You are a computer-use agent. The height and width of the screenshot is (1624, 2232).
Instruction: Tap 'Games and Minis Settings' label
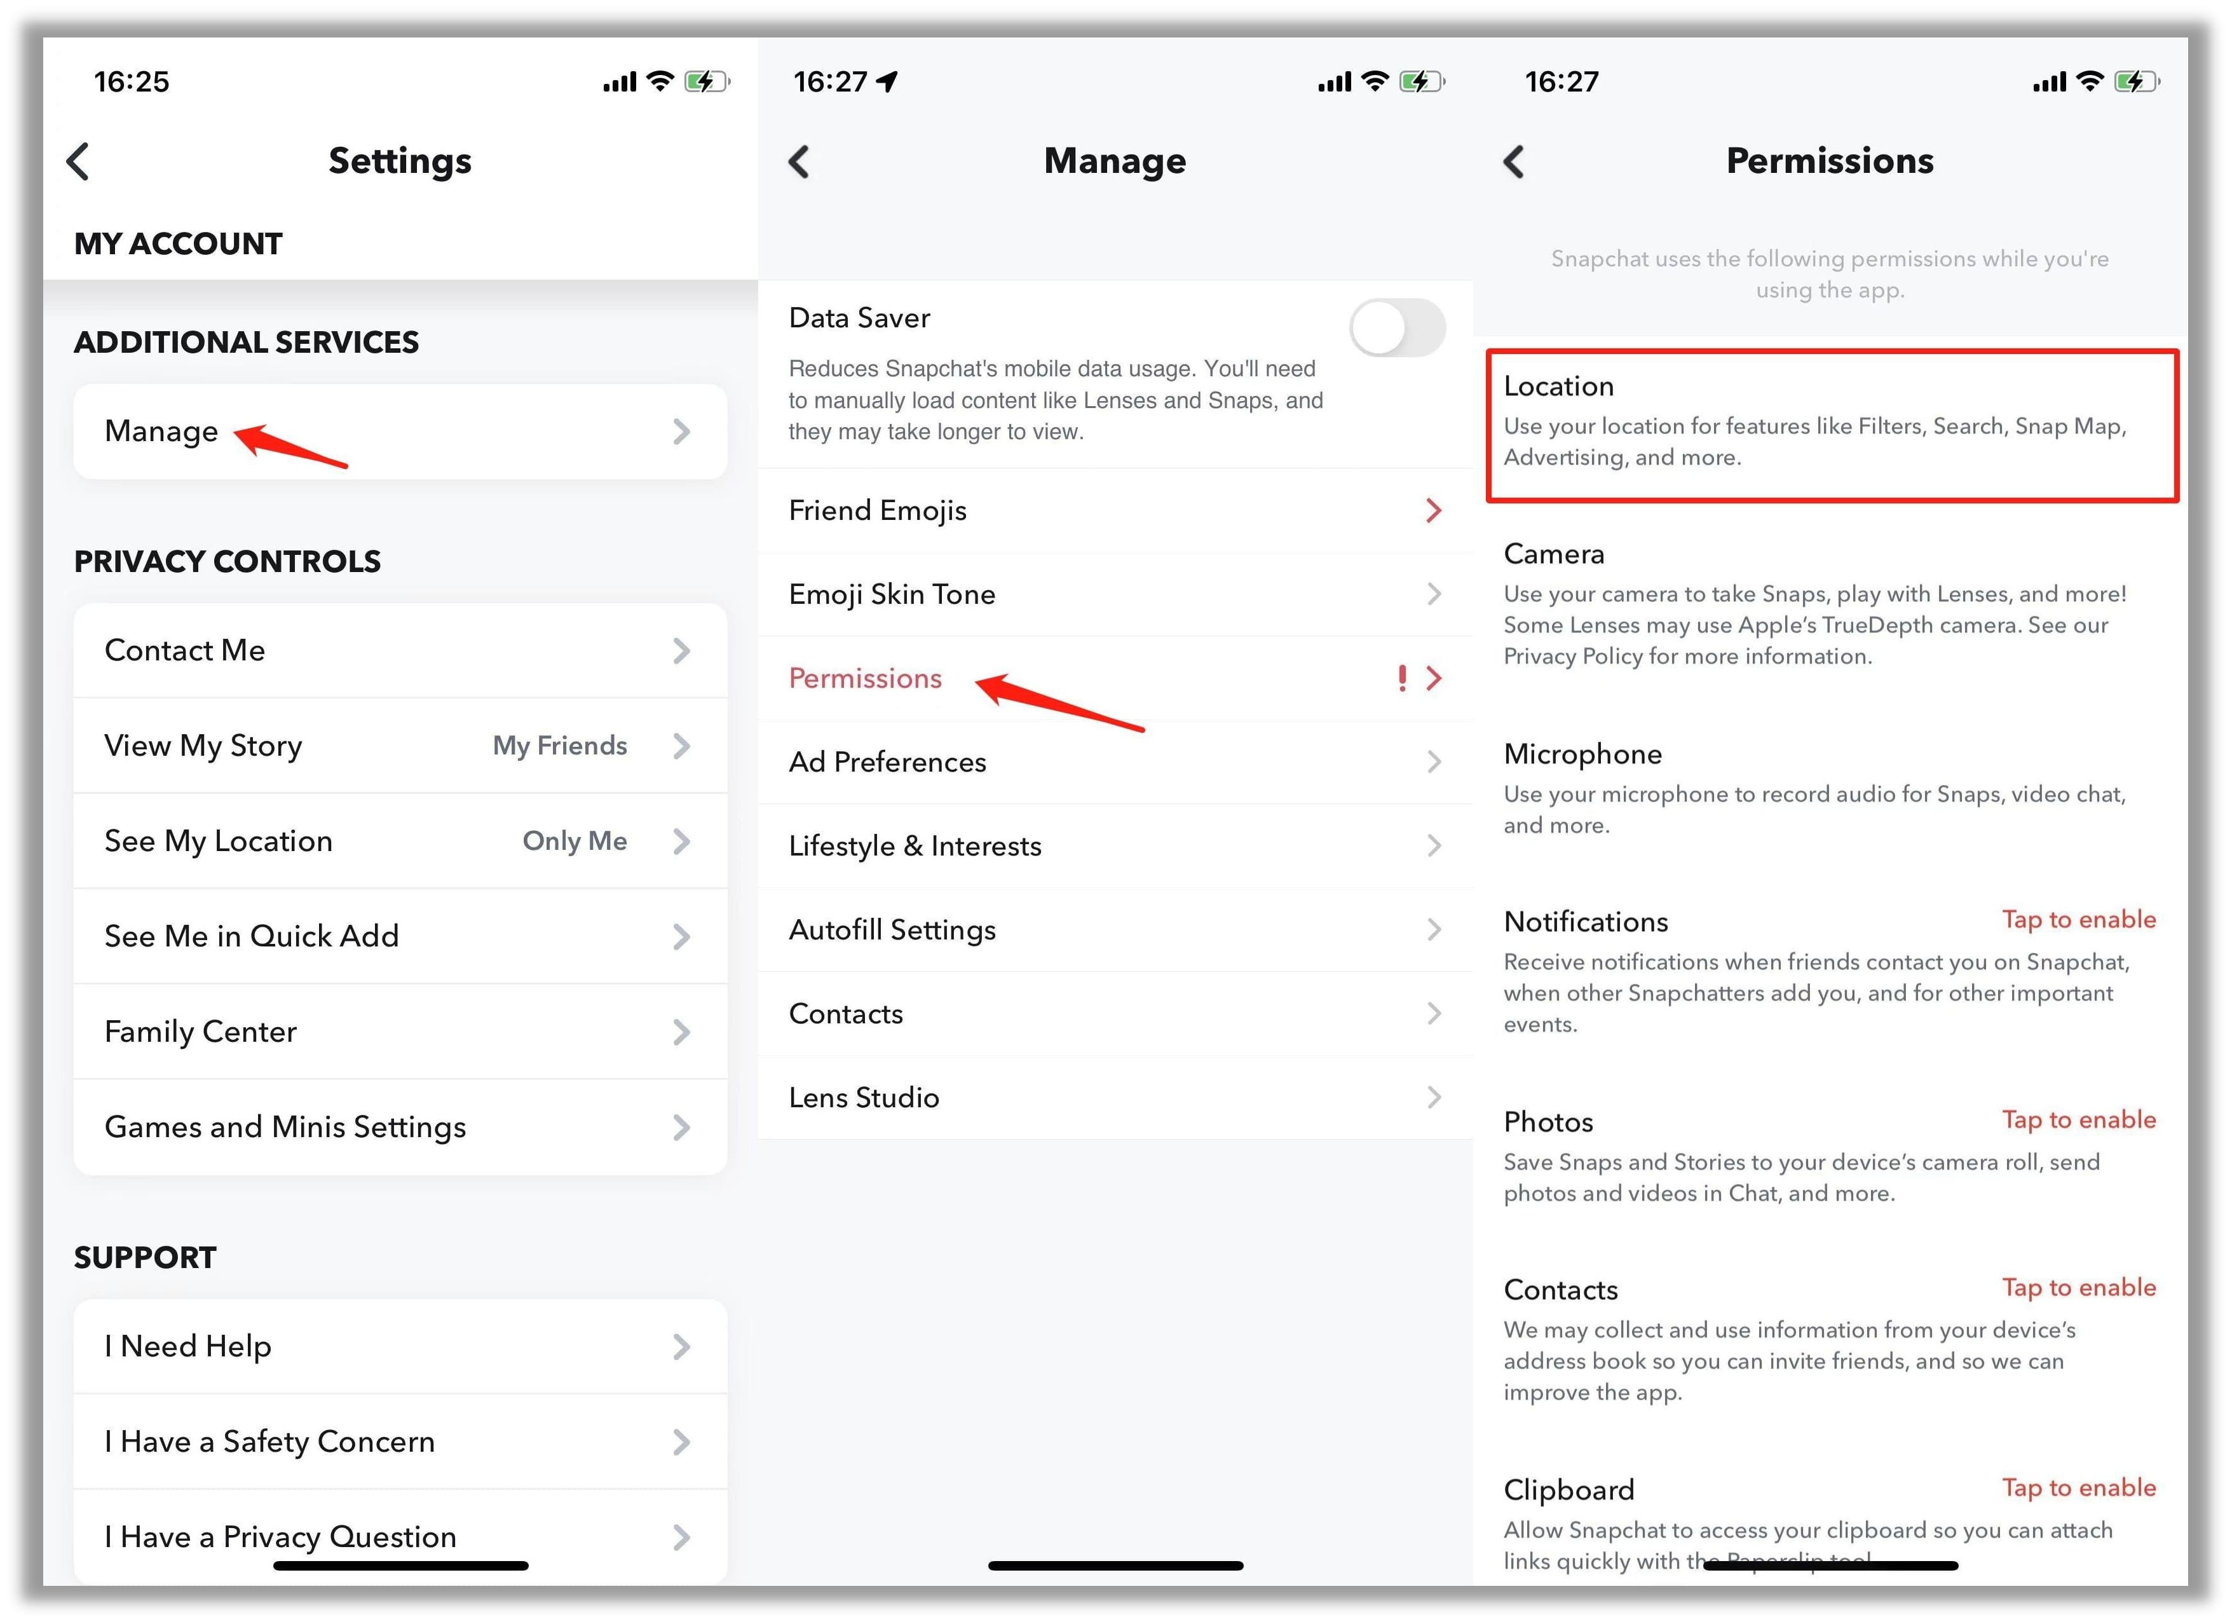click(x=285, y=1128)
